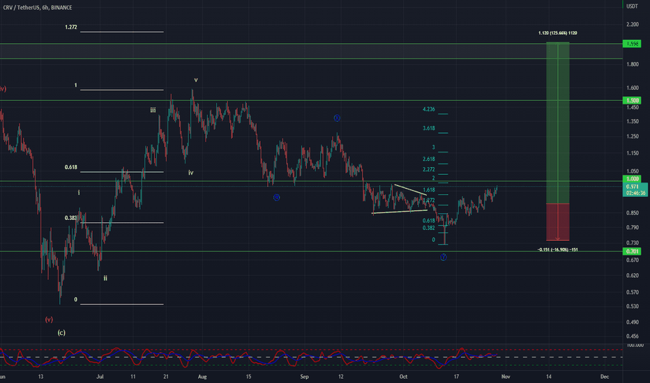Select the lower white triangle trendline
Viewport: 650px width, 383px height.
click(x=400, y=212)
